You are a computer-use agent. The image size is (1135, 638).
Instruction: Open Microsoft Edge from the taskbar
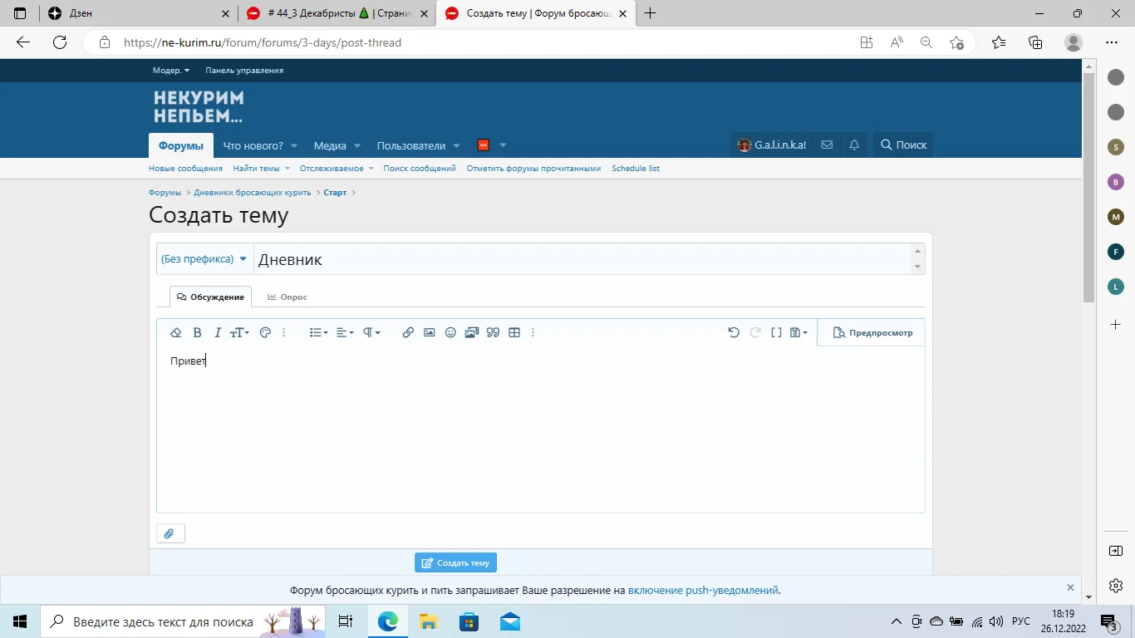[388, 621]
